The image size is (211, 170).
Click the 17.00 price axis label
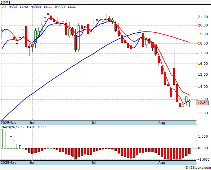click(x=203, y=53)
